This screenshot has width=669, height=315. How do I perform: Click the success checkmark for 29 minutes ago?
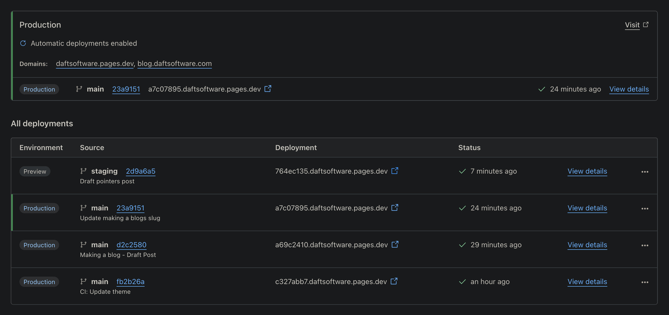462,244
